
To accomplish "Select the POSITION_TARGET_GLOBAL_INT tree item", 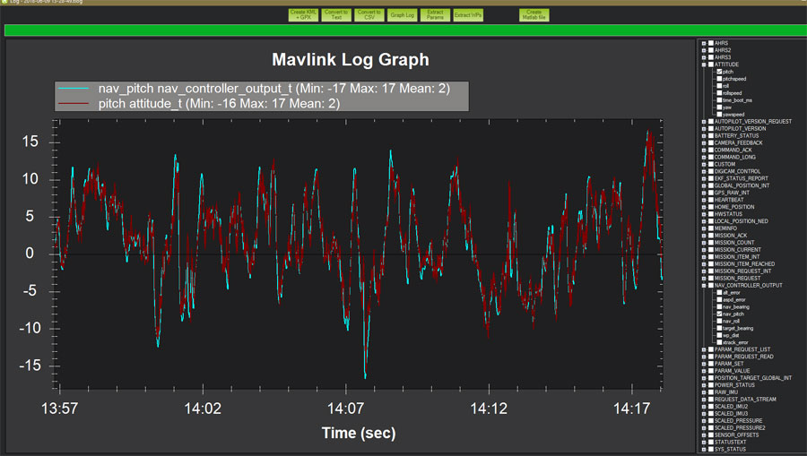I will (x=753, y=378).
